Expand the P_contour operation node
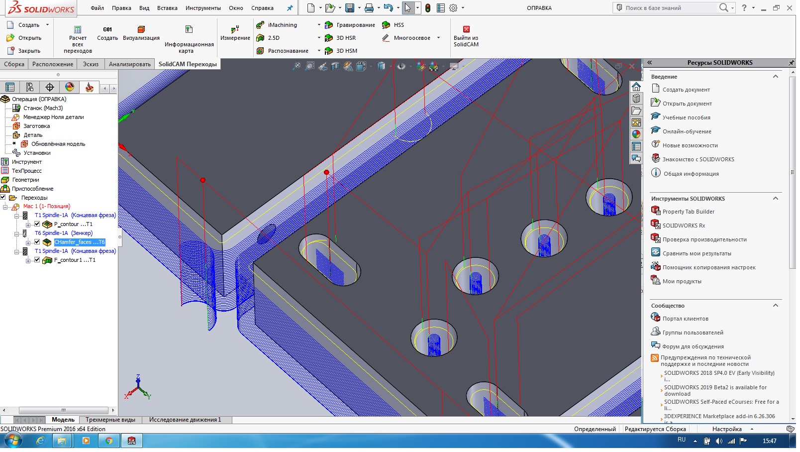 click(x=28, y=225)
